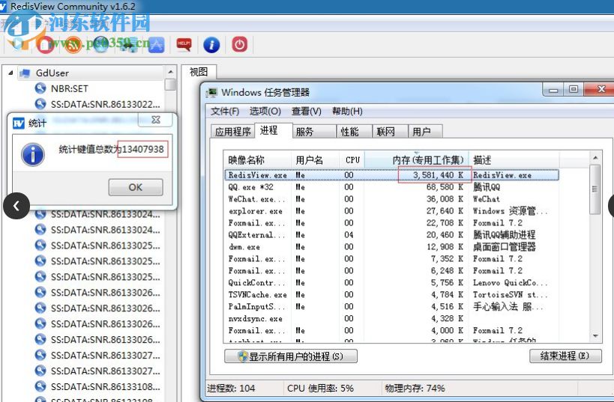Collapse the GdUser tree node
Screen dimensions: 614x402
pos(10,73)
